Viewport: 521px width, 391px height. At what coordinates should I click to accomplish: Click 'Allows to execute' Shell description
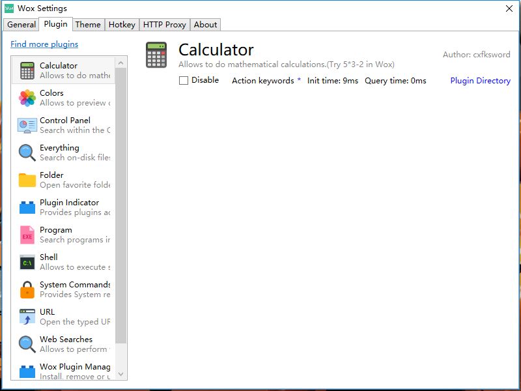coord(75,267)
